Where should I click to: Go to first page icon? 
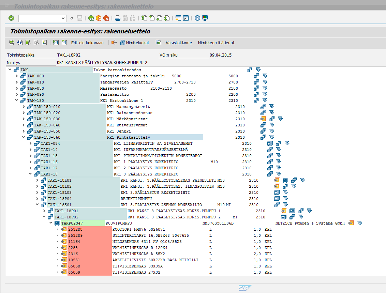(144, 18)
